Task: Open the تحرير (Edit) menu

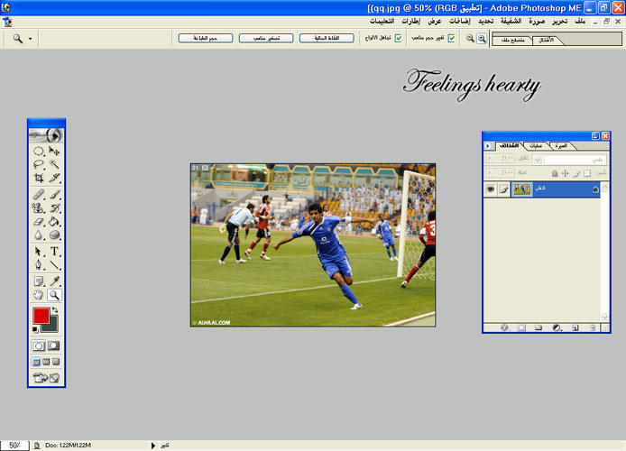Action: pyautogui.click(x=558, y=21)
